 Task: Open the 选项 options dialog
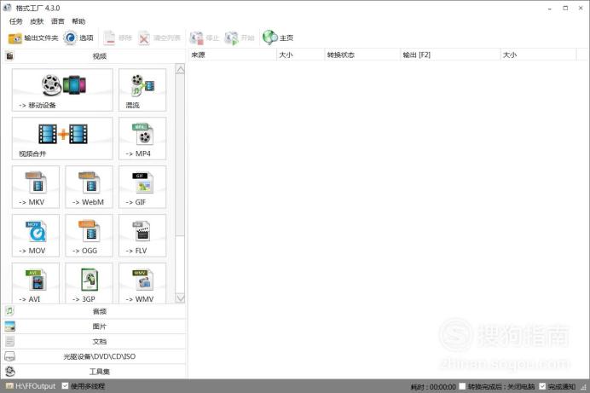(x=78, y=38)
